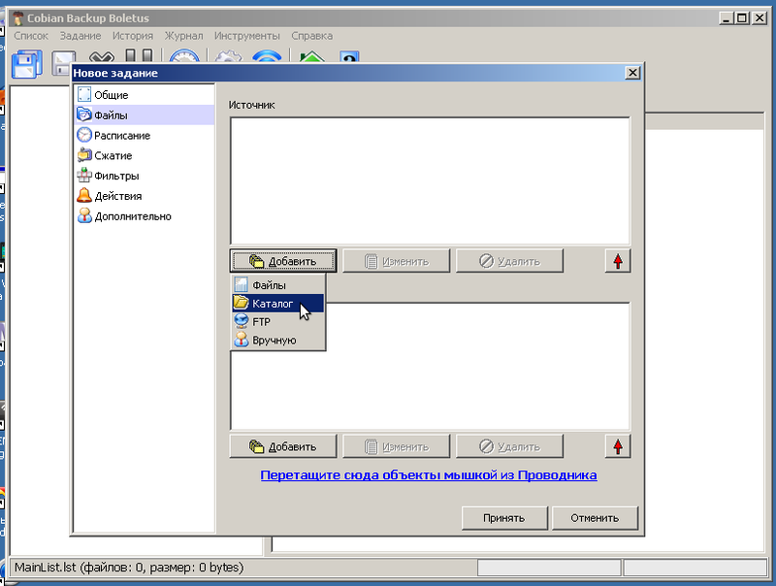Select the Файлы section in the dialog sidebar
776x586 pixels.
tap(145, 114)
